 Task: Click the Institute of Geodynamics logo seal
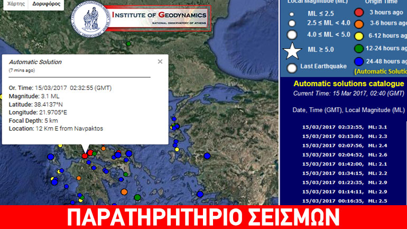[90, 20]
